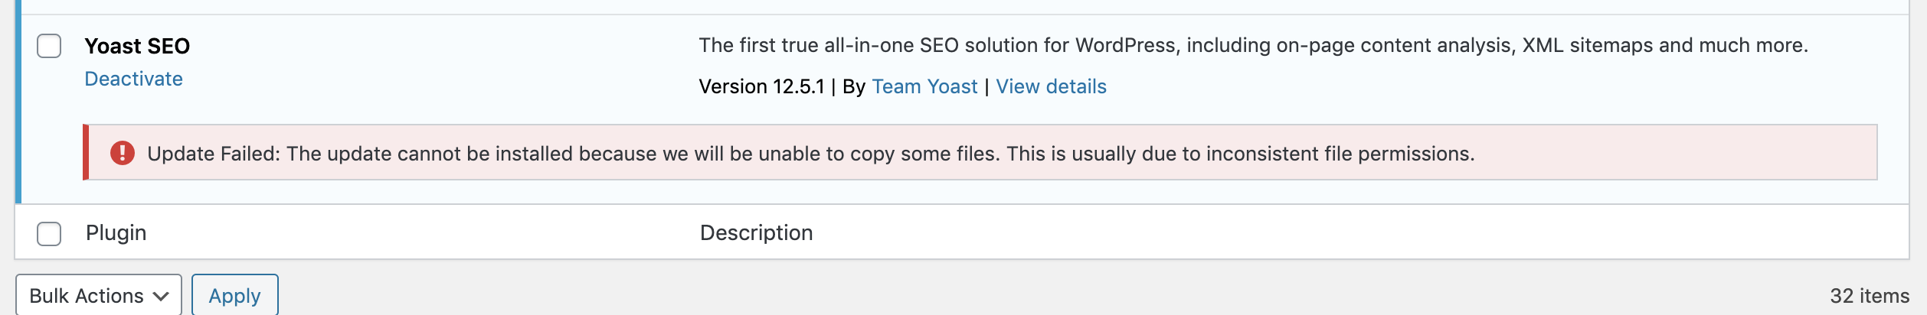
Task: View details for Yoast SEO
Action: (x=1051, y=86)
